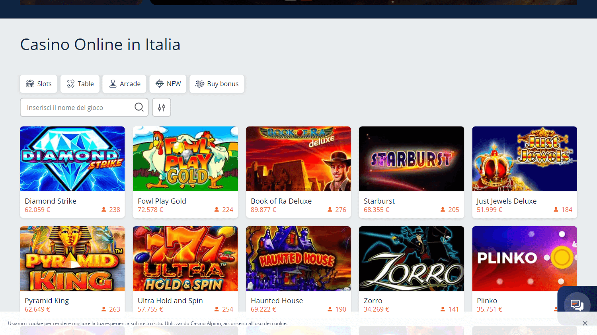Dismiss the cookie notice
Screen dimensions: 597x335
(585, 323)
